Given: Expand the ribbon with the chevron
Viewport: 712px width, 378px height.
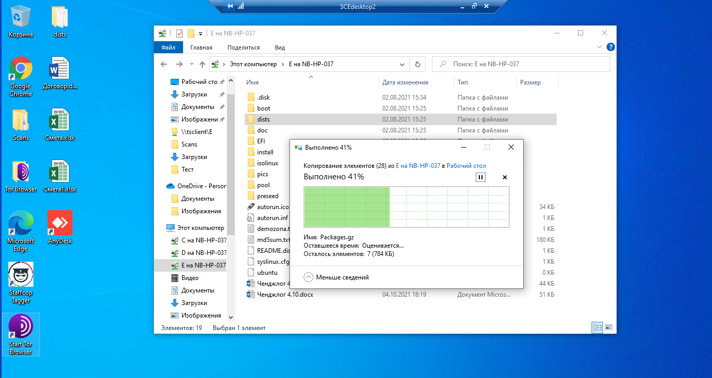Looking at the screenshot, I should click(599, 47).
